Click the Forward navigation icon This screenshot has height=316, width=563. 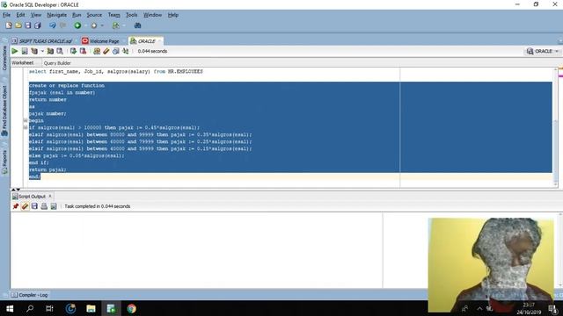tap(94, 25)
